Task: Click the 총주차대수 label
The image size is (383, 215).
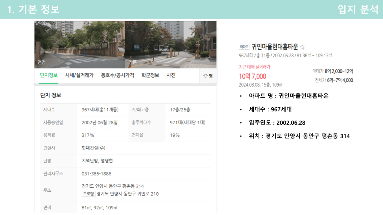Action: click(141, 122)
